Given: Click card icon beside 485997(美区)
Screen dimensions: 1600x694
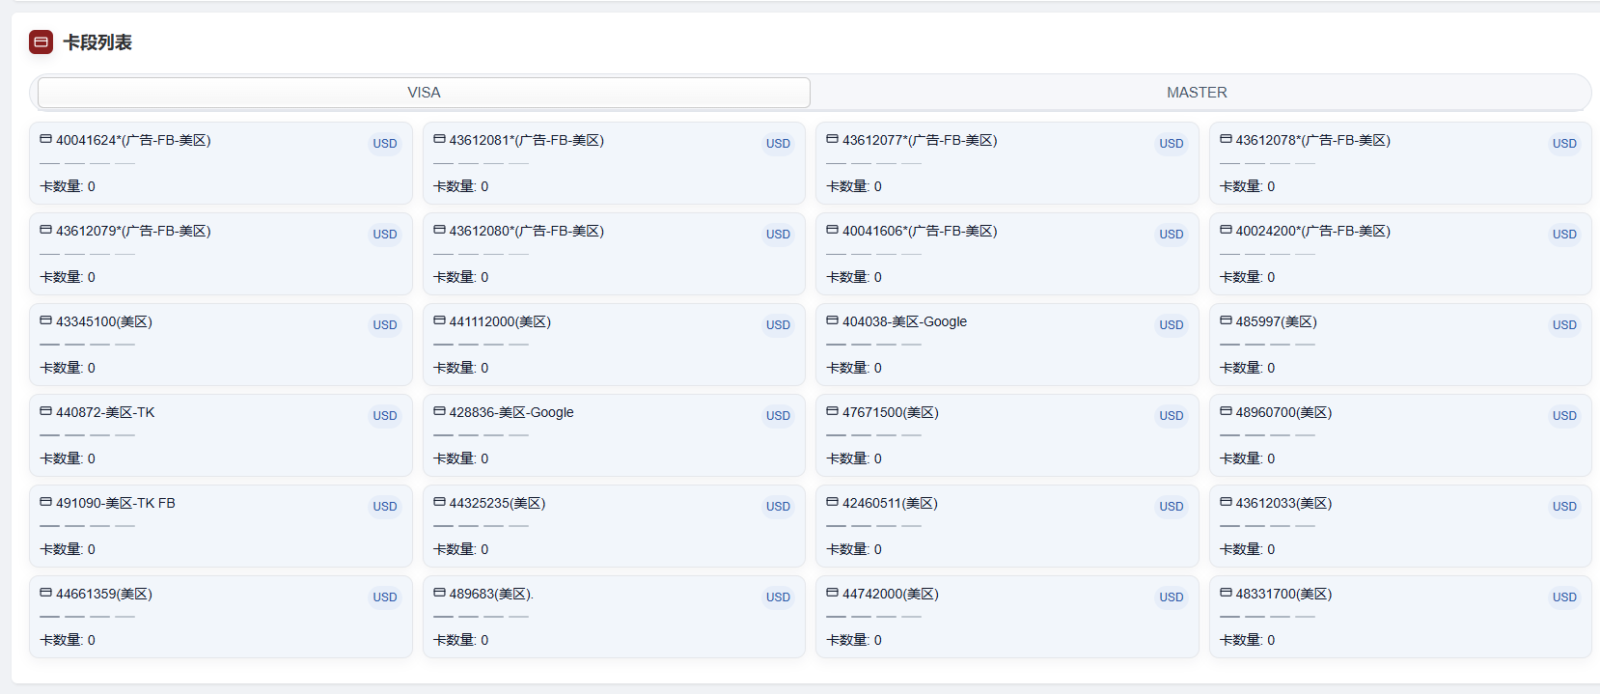Looking at the screenshot, I should tap(1226, 320).
